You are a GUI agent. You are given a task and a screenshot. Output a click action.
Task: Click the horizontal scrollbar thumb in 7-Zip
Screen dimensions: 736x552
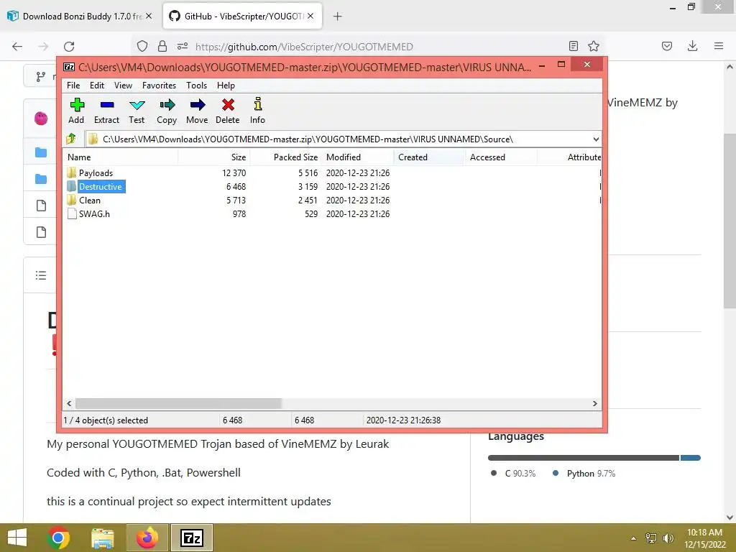coord(178,404)
